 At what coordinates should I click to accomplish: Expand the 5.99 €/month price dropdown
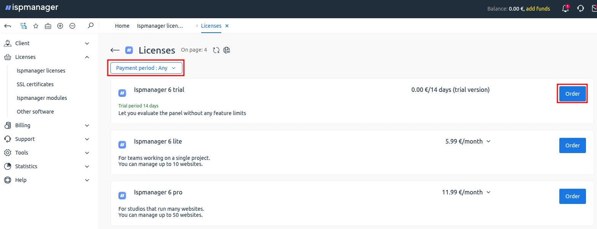point(489,141)
